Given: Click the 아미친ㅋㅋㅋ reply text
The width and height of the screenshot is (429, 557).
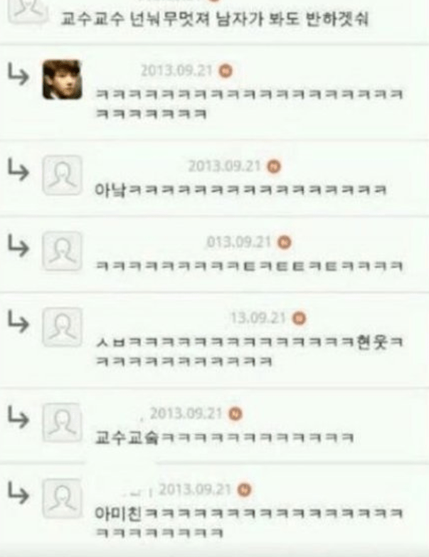Looking at the screenshot, I should click(x=249, y=522).
